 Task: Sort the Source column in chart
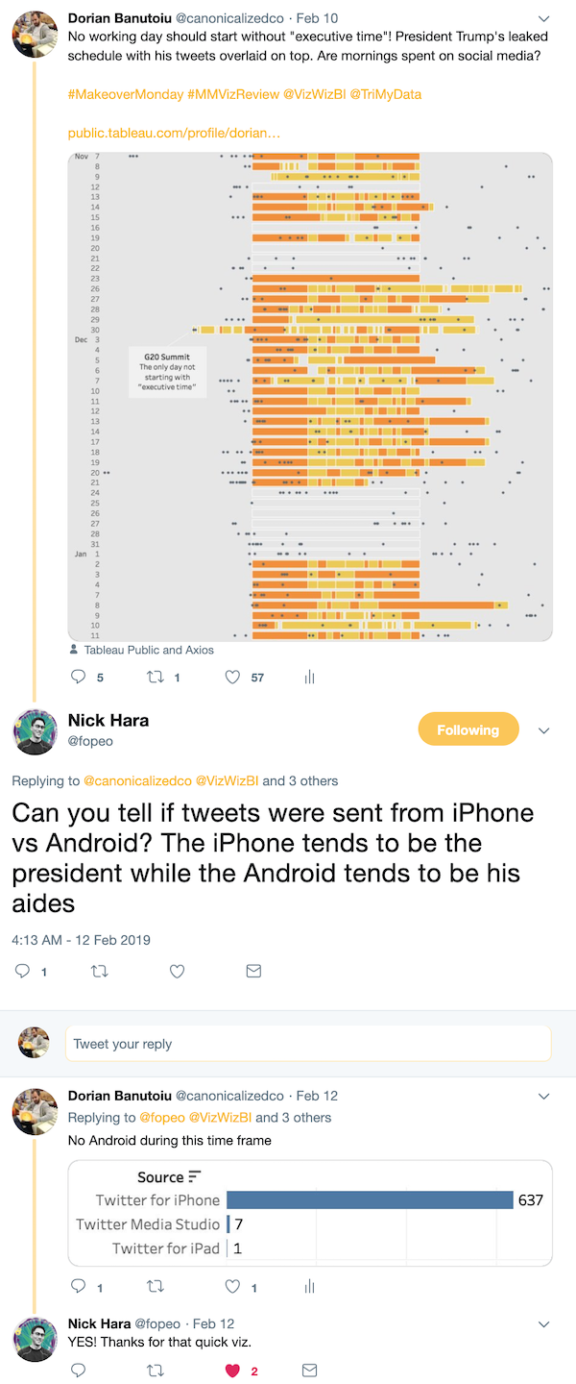(195, 1176)
